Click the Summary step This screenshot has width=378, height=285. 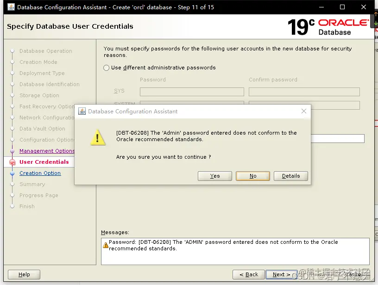click(x=32, y=184)
